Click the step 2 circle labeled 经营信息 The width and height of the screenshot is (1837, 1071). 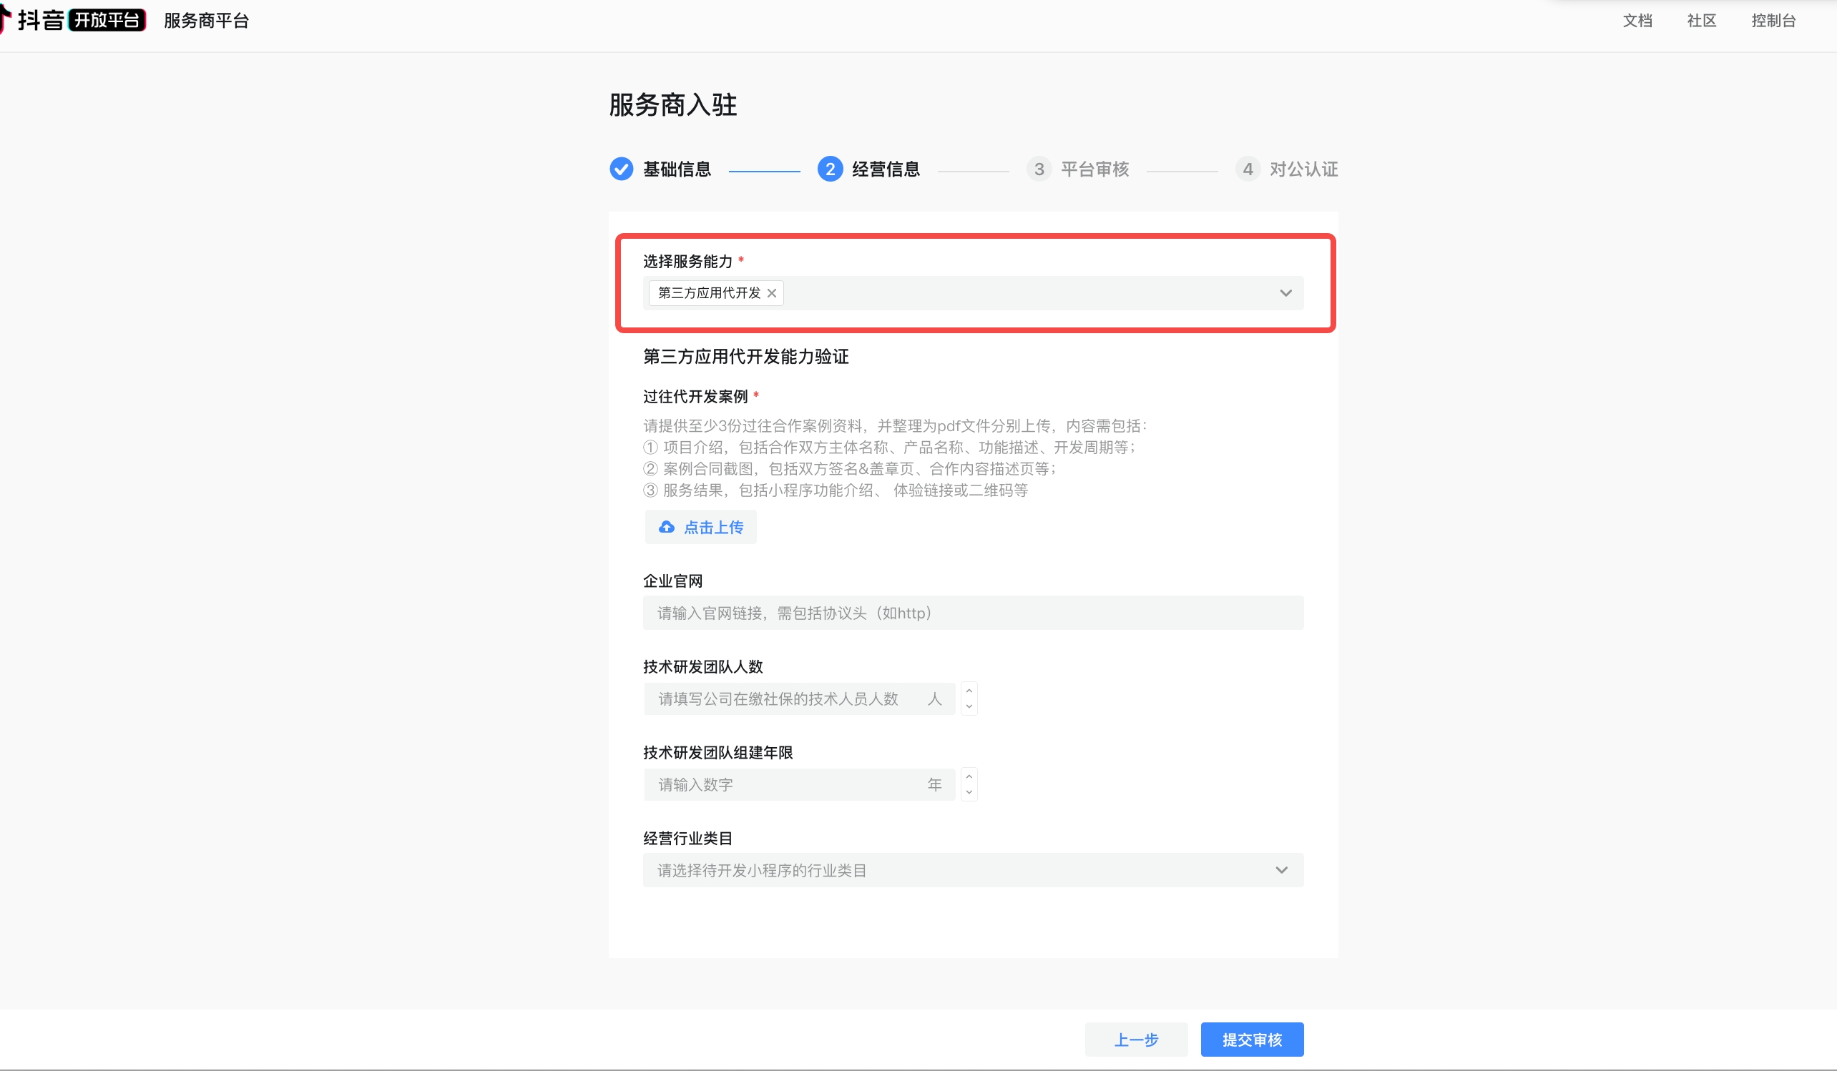coord(831,169)
